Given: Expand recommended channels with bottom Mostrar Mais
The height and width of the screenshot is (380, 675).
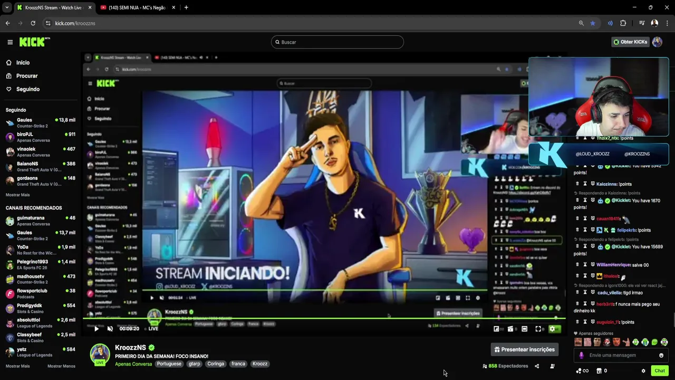Looking at the screenshot, I should pos(17,366).
